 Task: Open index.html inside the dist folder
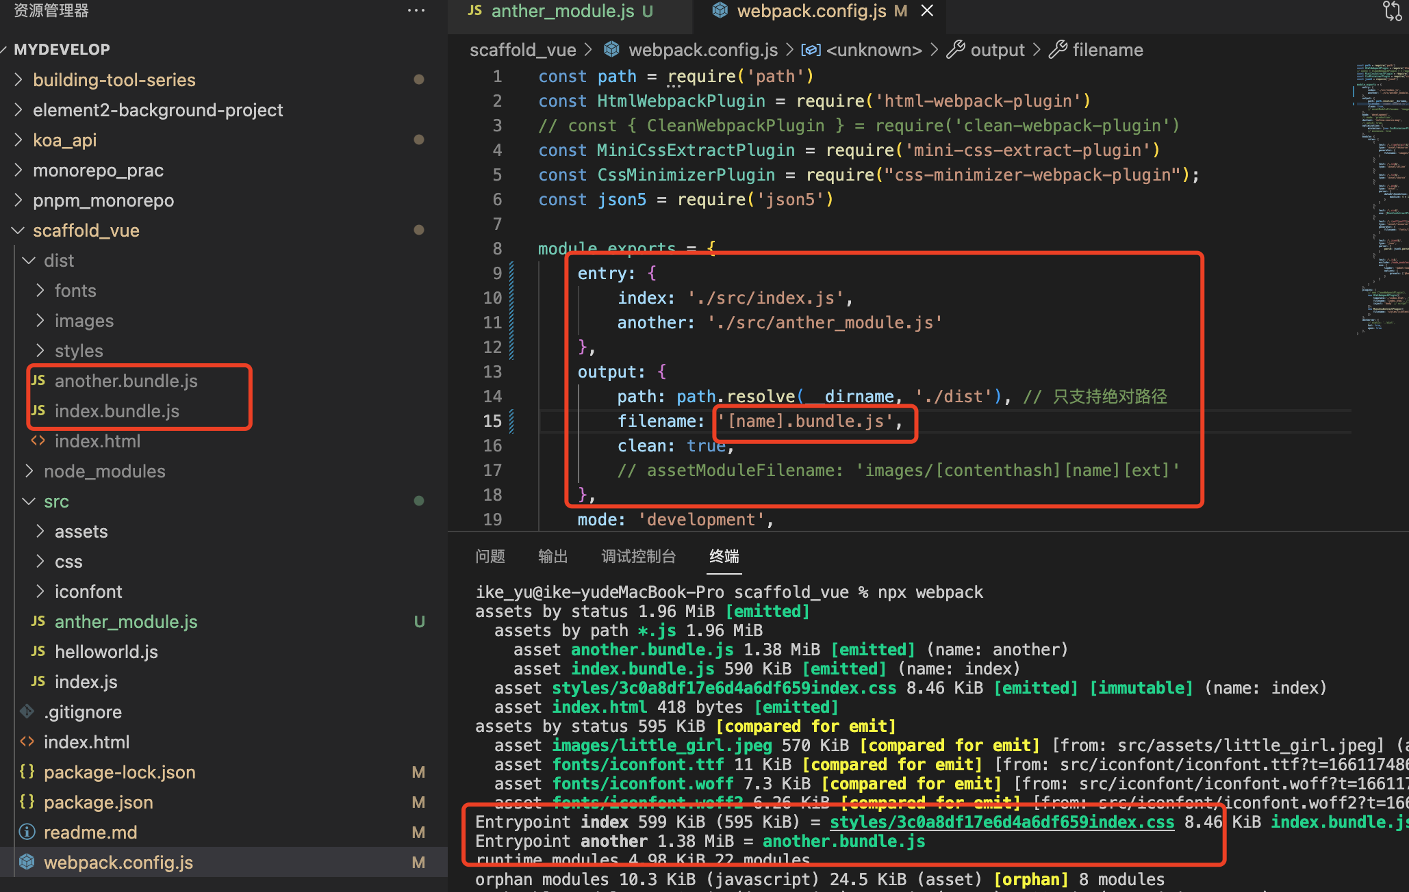[97, 441]
